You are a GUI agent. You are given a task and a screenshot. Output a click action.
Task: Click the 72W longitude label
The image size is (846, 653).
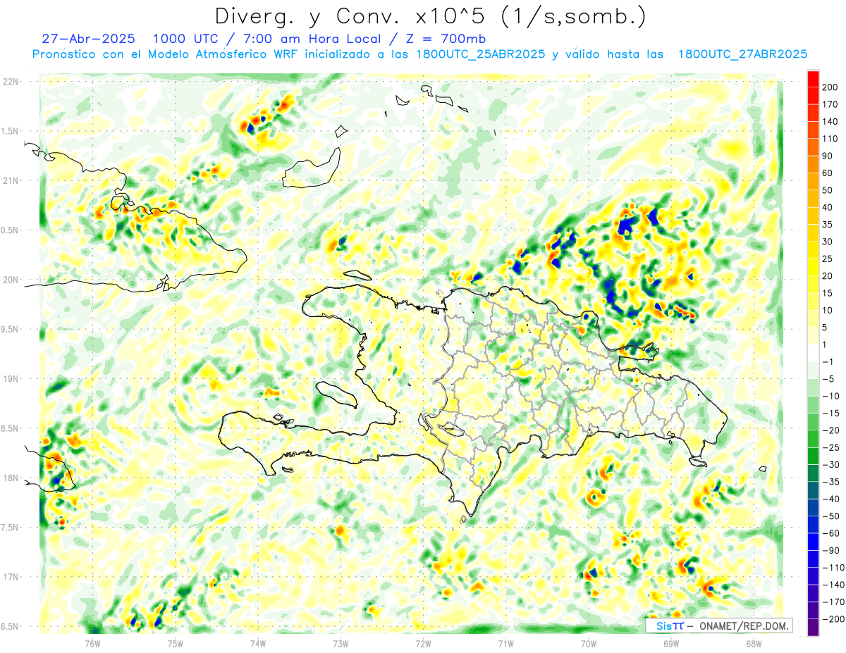[x=423, y=643]
